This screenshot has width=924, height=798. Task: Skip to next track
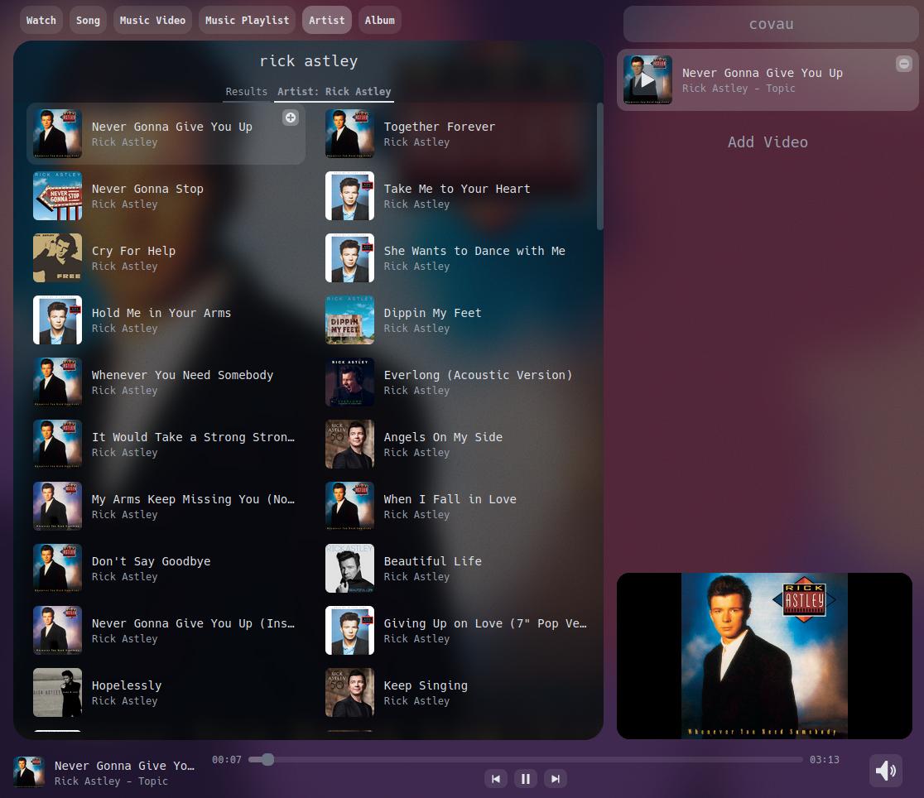point(555,779)
